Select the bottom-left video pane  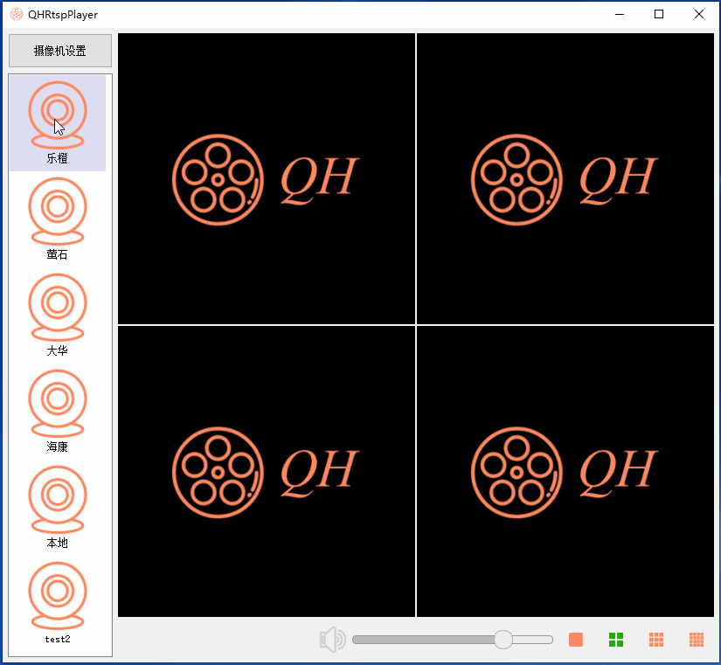point(267,471)
